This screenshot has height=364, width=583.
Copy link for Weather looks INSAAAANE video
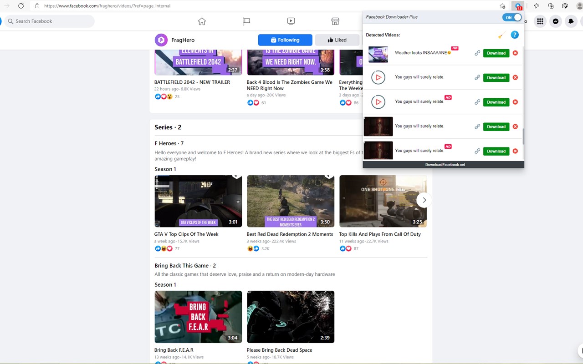pos(477,53)
